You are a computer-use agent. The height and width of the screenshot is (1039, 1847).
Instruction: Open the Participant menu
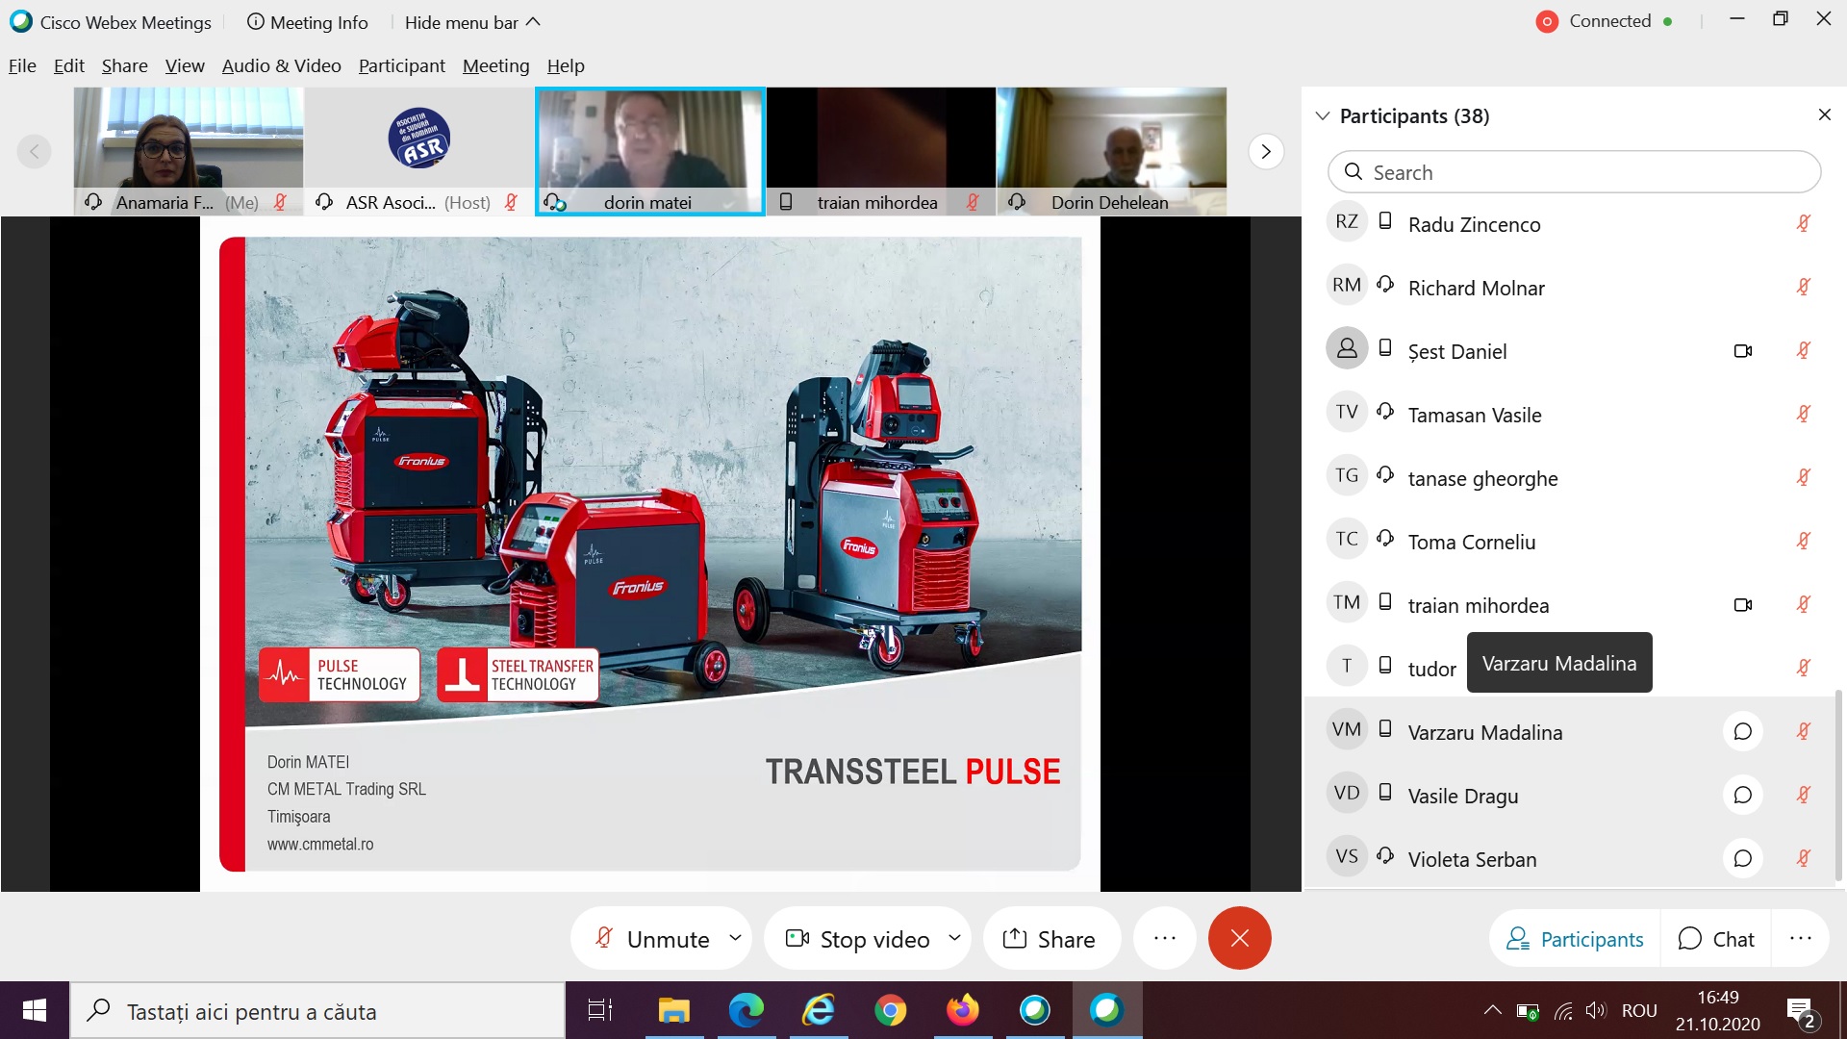401,65
